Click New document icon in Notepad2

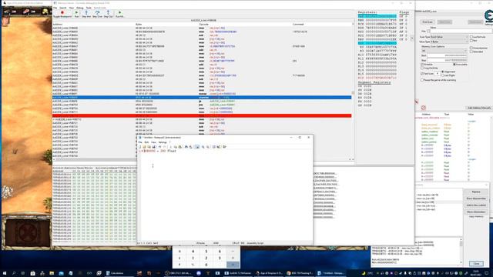pyautogui.click(x=140, y=147)
